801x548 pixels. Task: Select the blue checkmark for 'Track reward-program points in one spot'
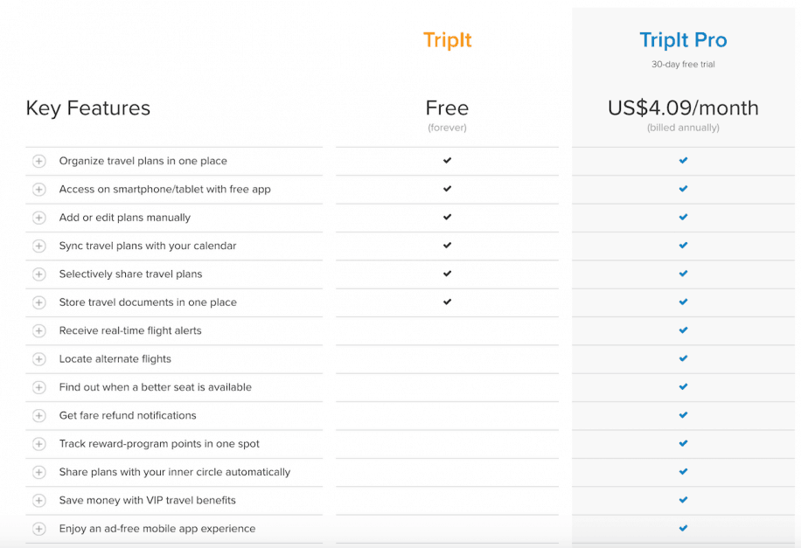pyautogui.click(x=683, y=443)
